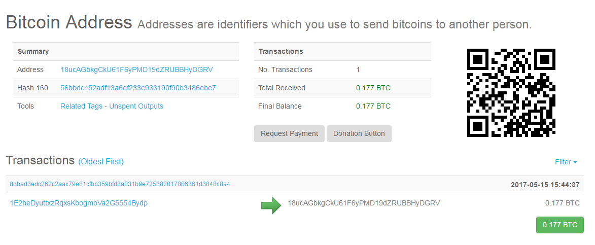The height and width of the screenshot is (245, 595).
Task: Click the Donation Button button
Action: 359,133
